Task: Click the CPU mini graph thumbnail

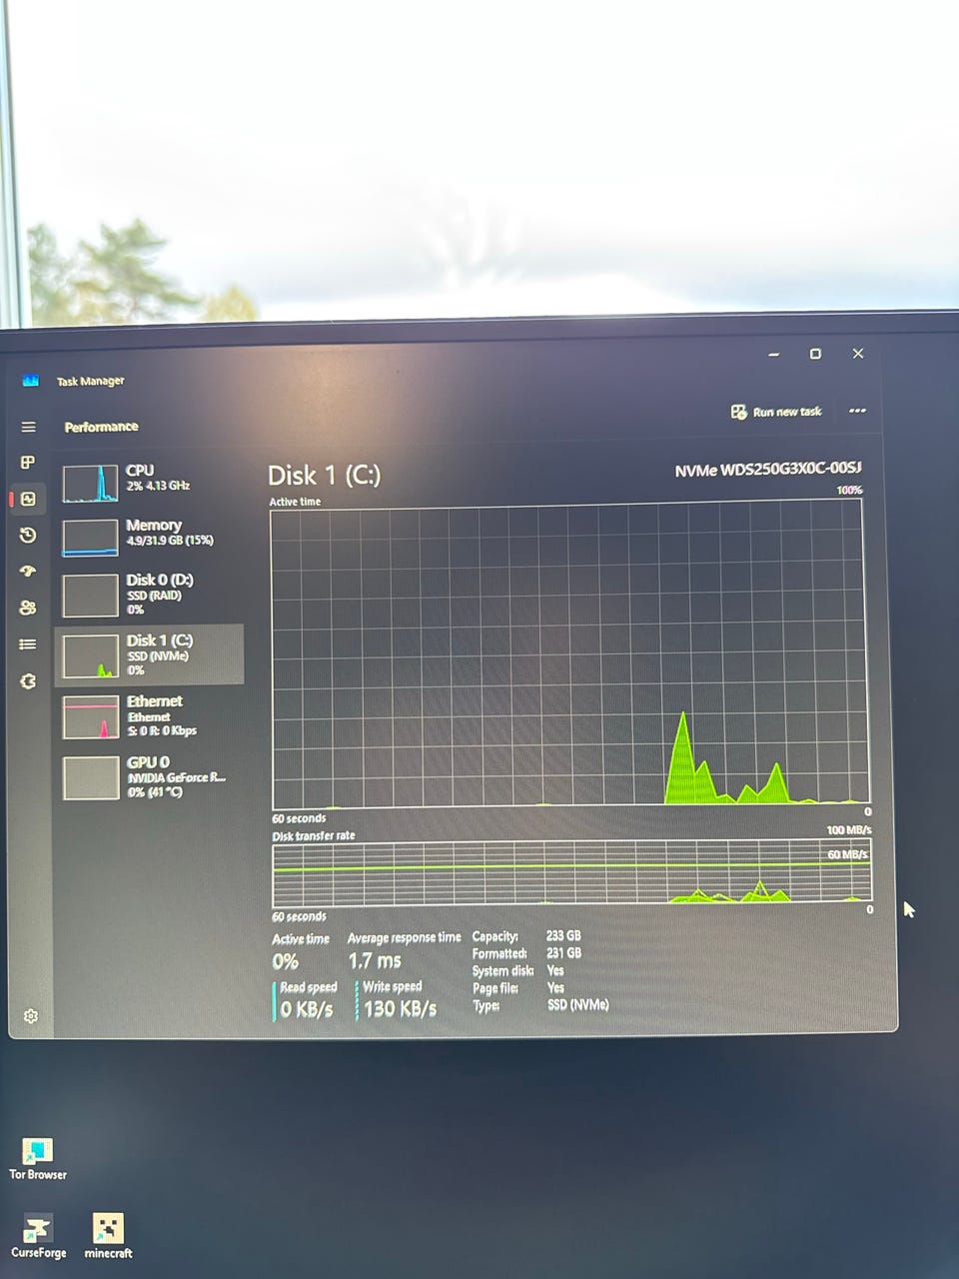Action: (90, 484)
